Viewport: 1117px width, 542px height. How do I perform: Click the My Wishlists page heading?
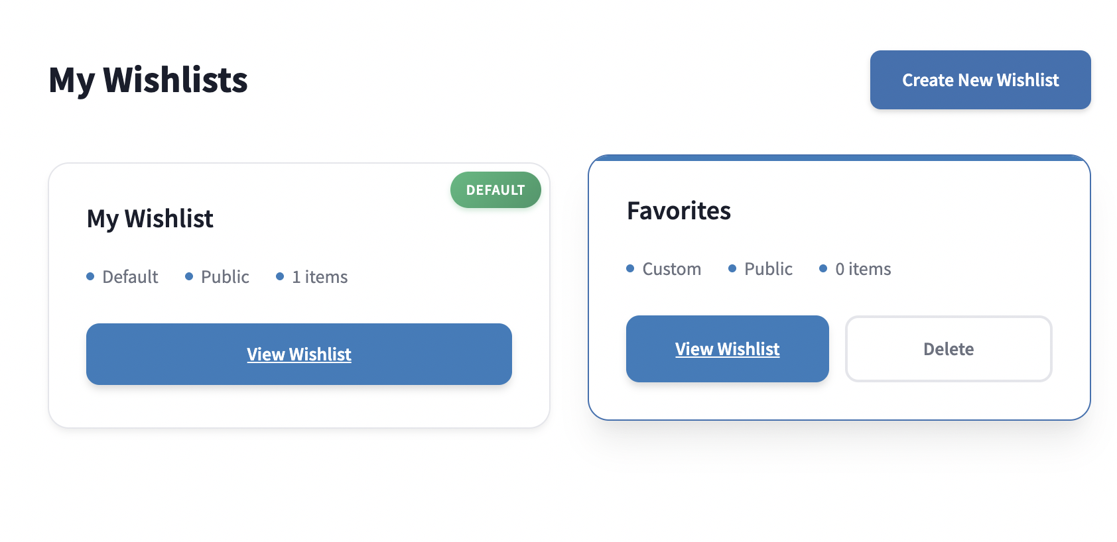149,80
